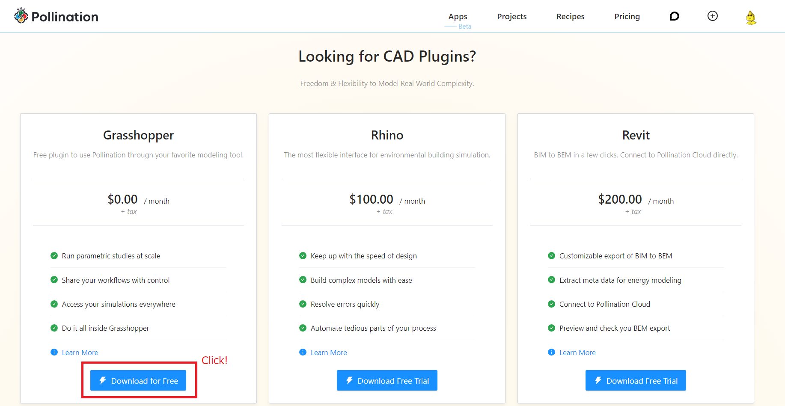
Task: Click checkmark next to Keep up with speed
Action: [303, 256]
